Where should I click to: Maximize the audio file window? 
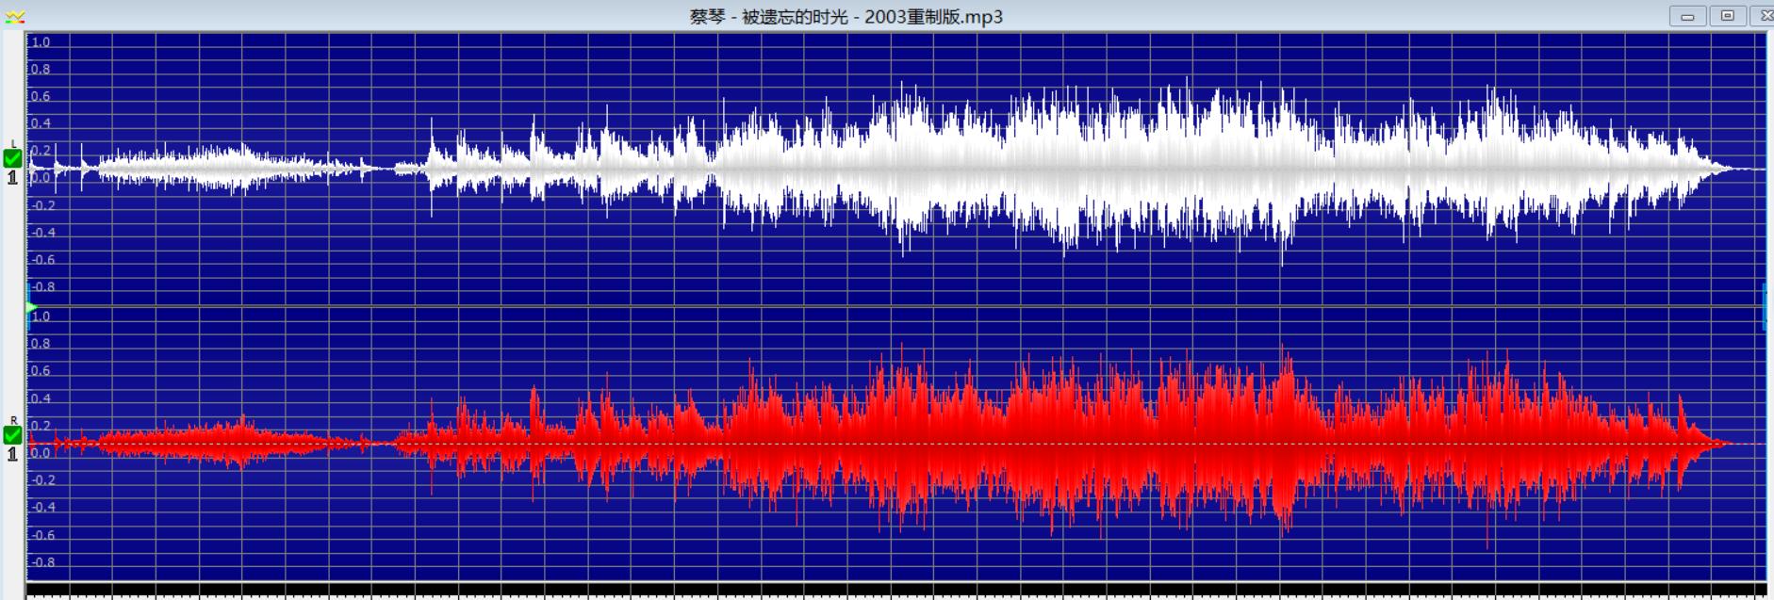click(1728, 16)
